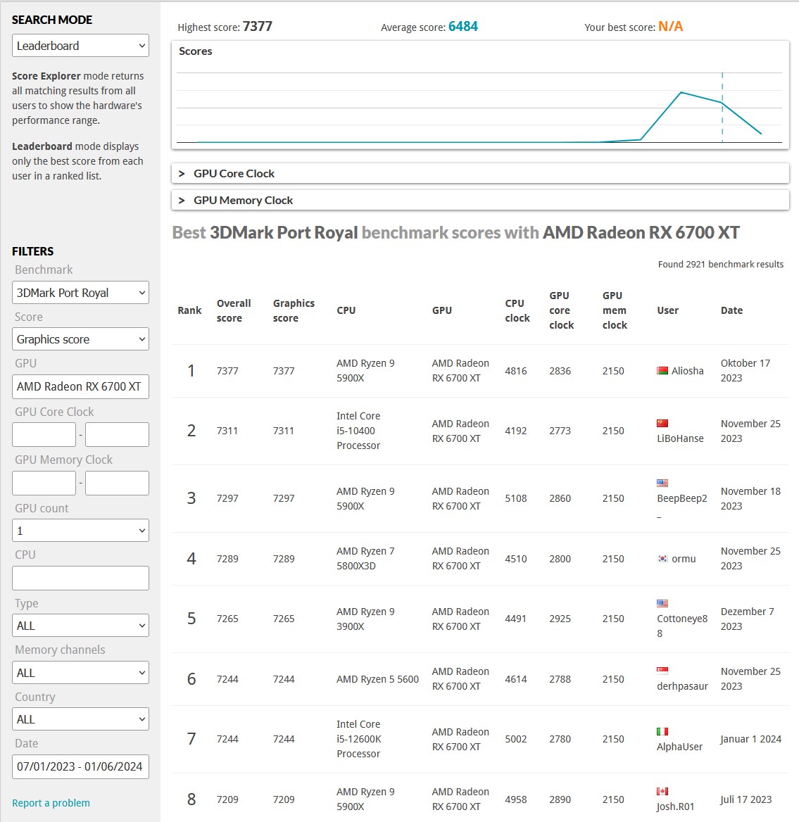This screenshot has width=799, height=822.
Task: Click the CPU clock column header
Action: (517, 310)
